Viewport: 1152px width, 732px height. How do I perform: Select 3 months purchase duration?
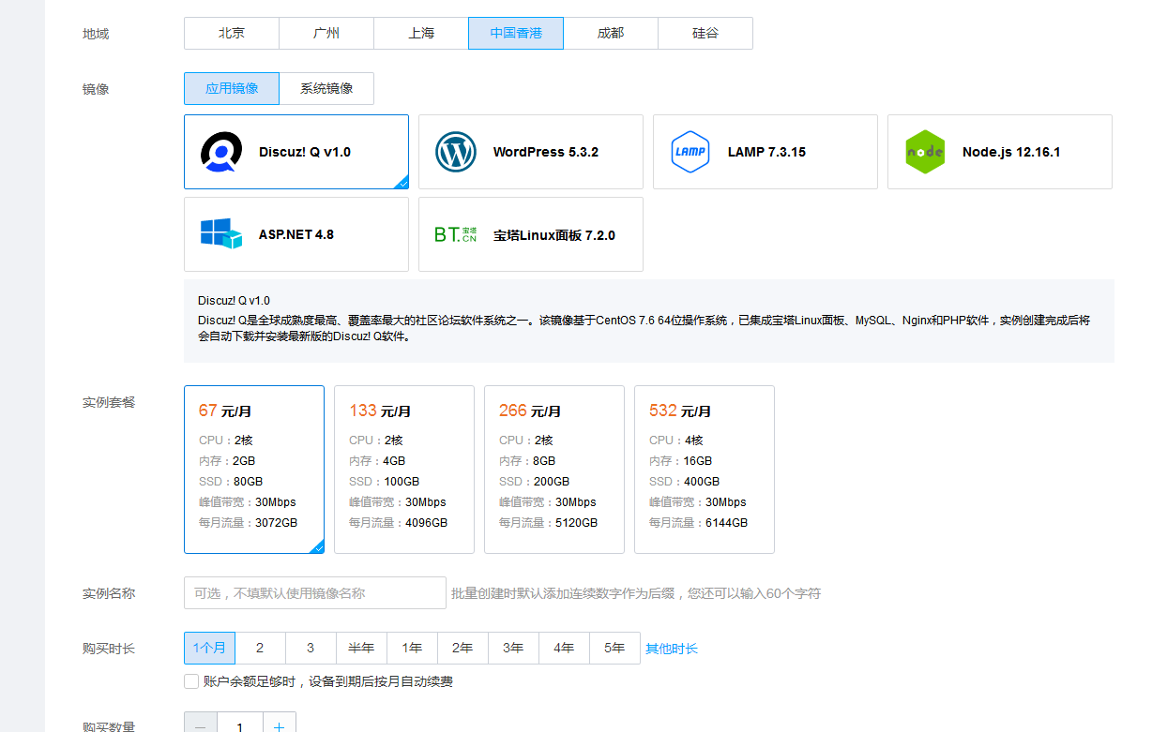(x=311, y=648)
